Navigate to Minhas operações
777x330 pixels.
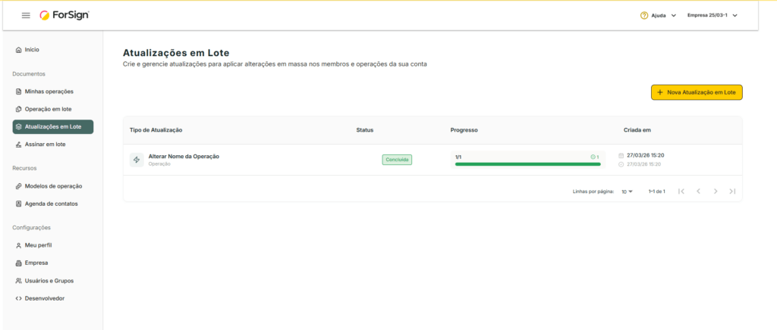click(x=49, y=92)
